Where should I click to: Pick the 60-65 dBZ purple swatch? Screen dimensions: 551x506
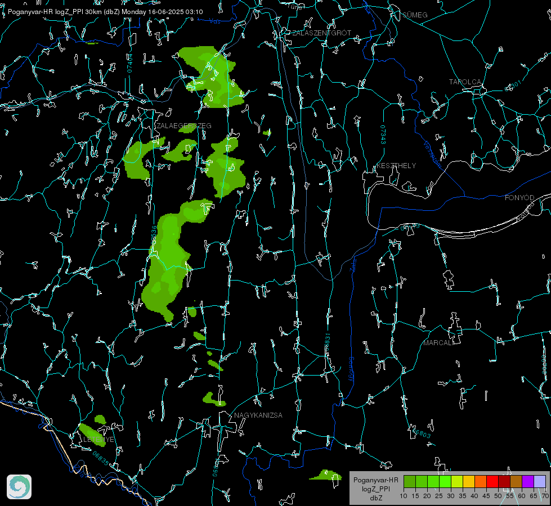(528, 481)
